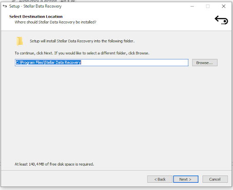Screen dimensions: 233x190
Task: Open the Browse folder dialog
Action: point(205,63)
